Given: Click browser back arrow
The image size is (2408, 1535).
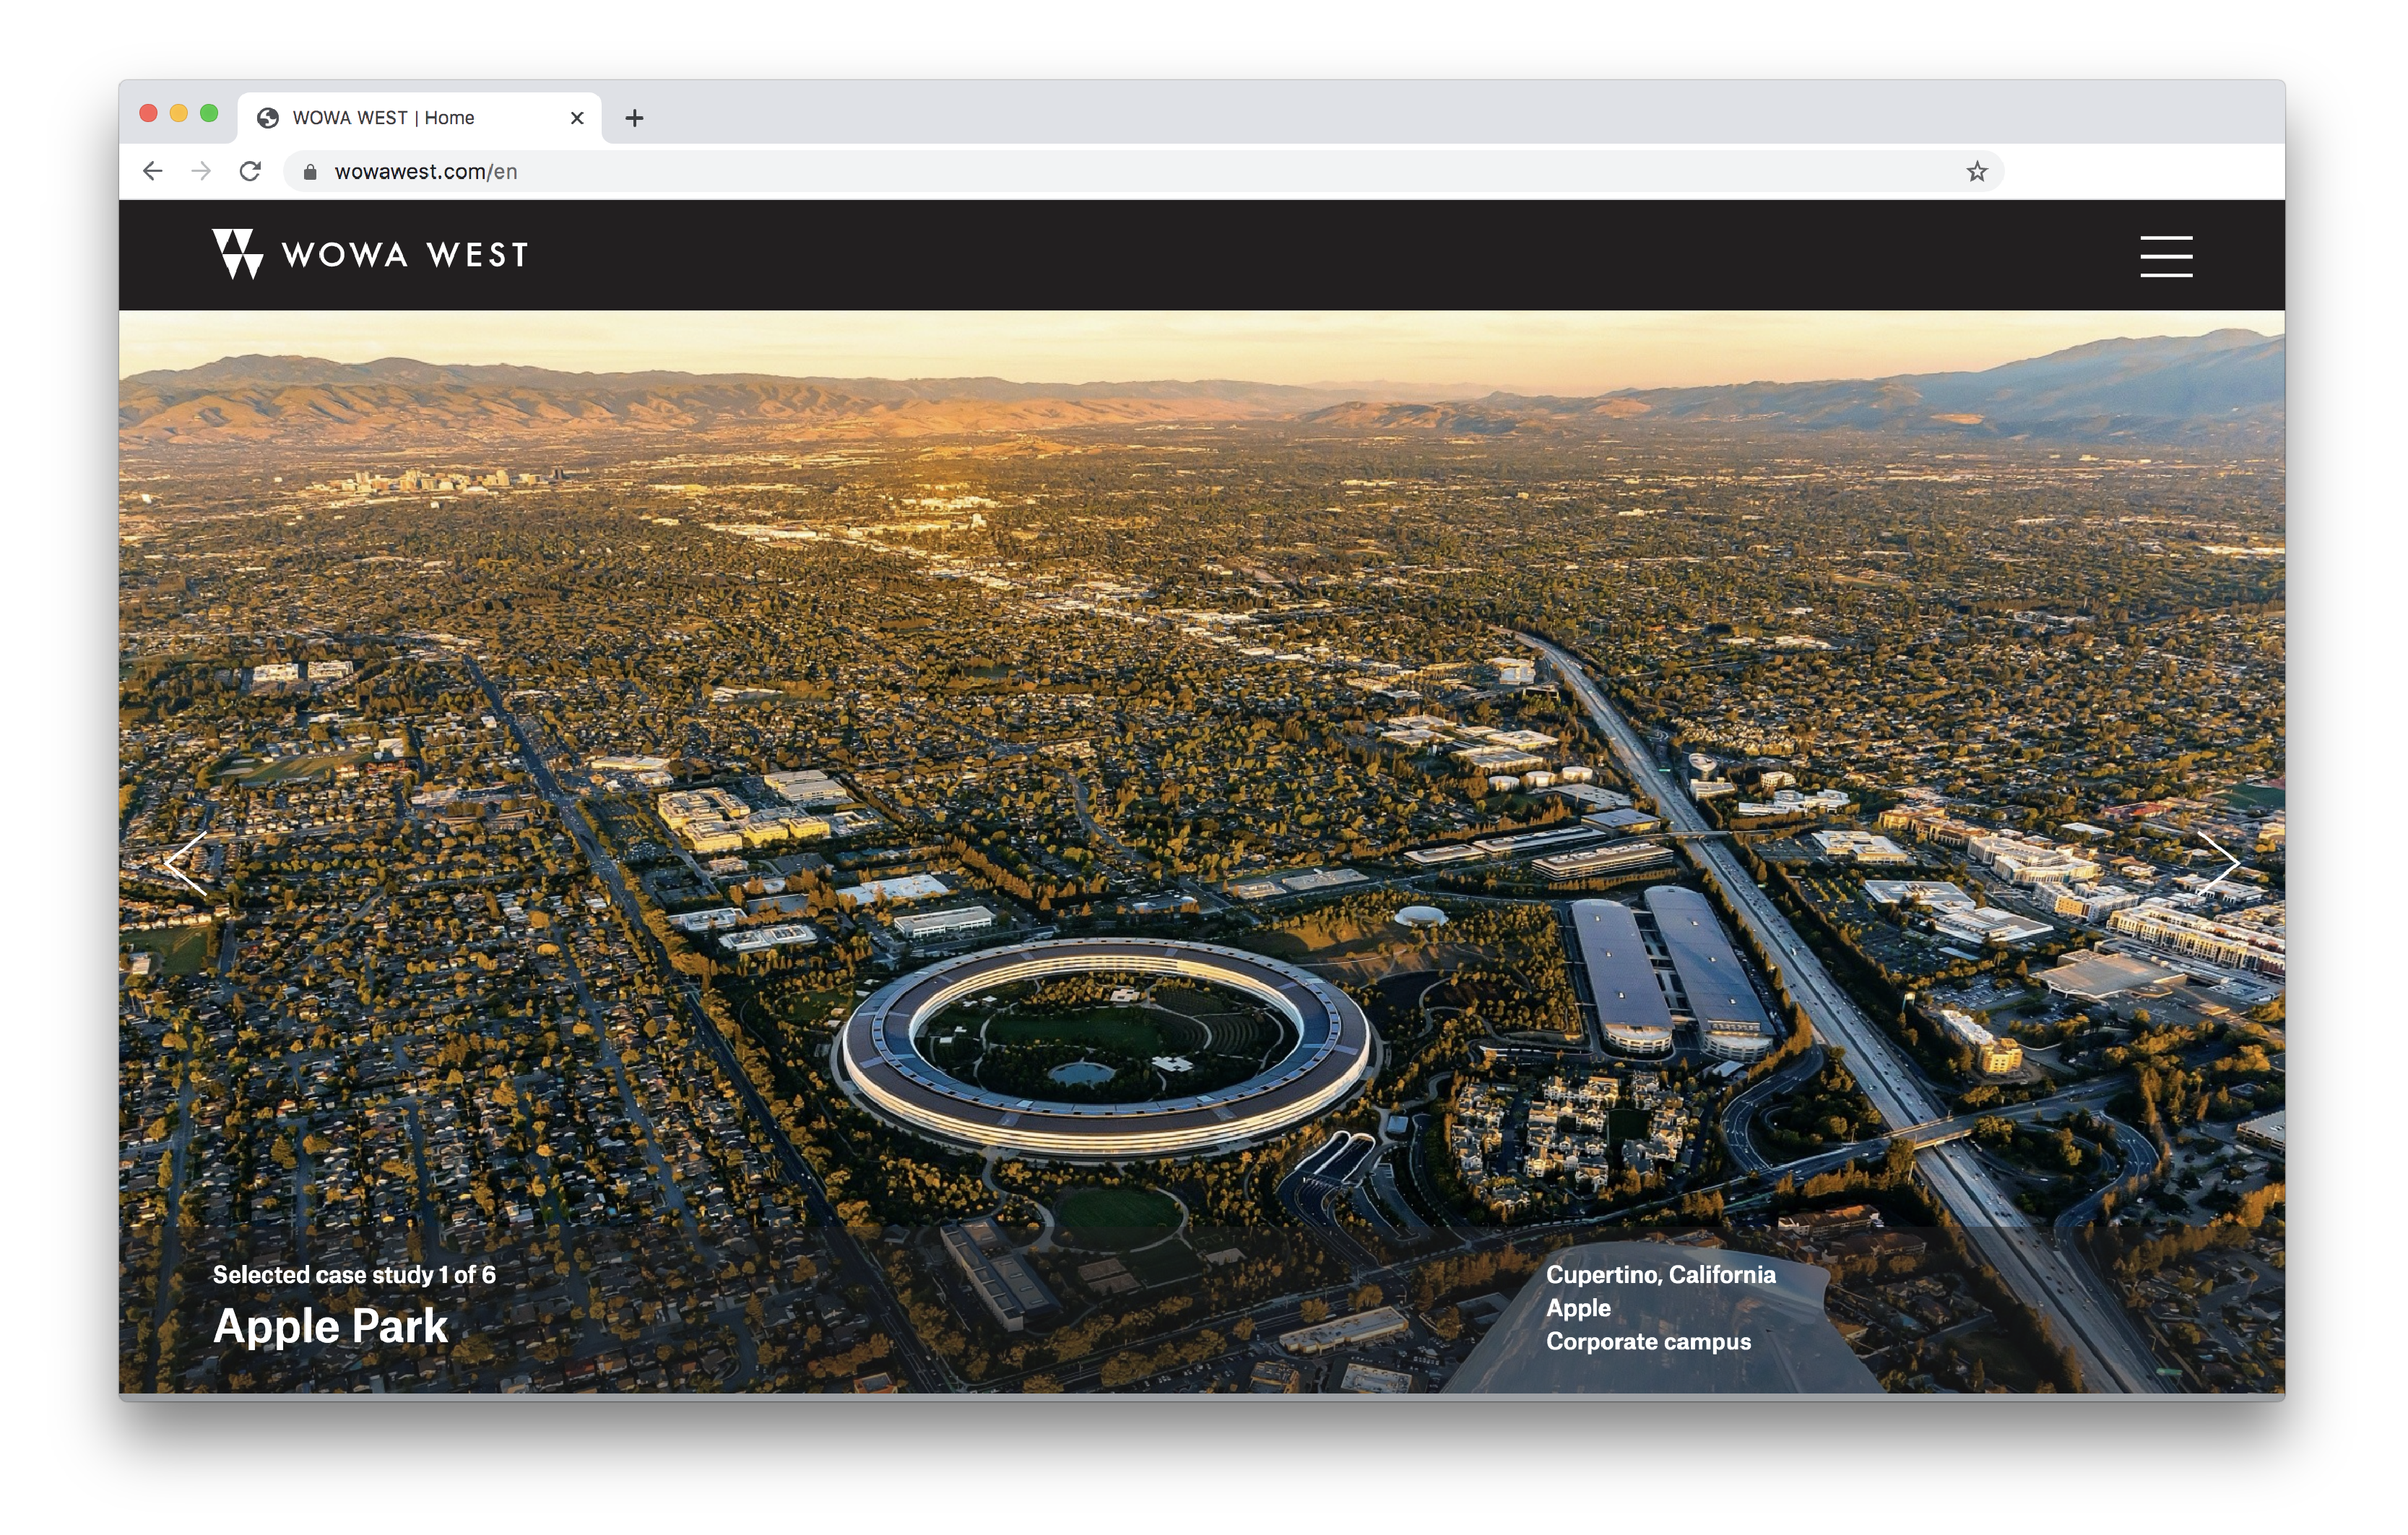Looking at the screenshot, I should pyautogui.click(x=152, y=172).
